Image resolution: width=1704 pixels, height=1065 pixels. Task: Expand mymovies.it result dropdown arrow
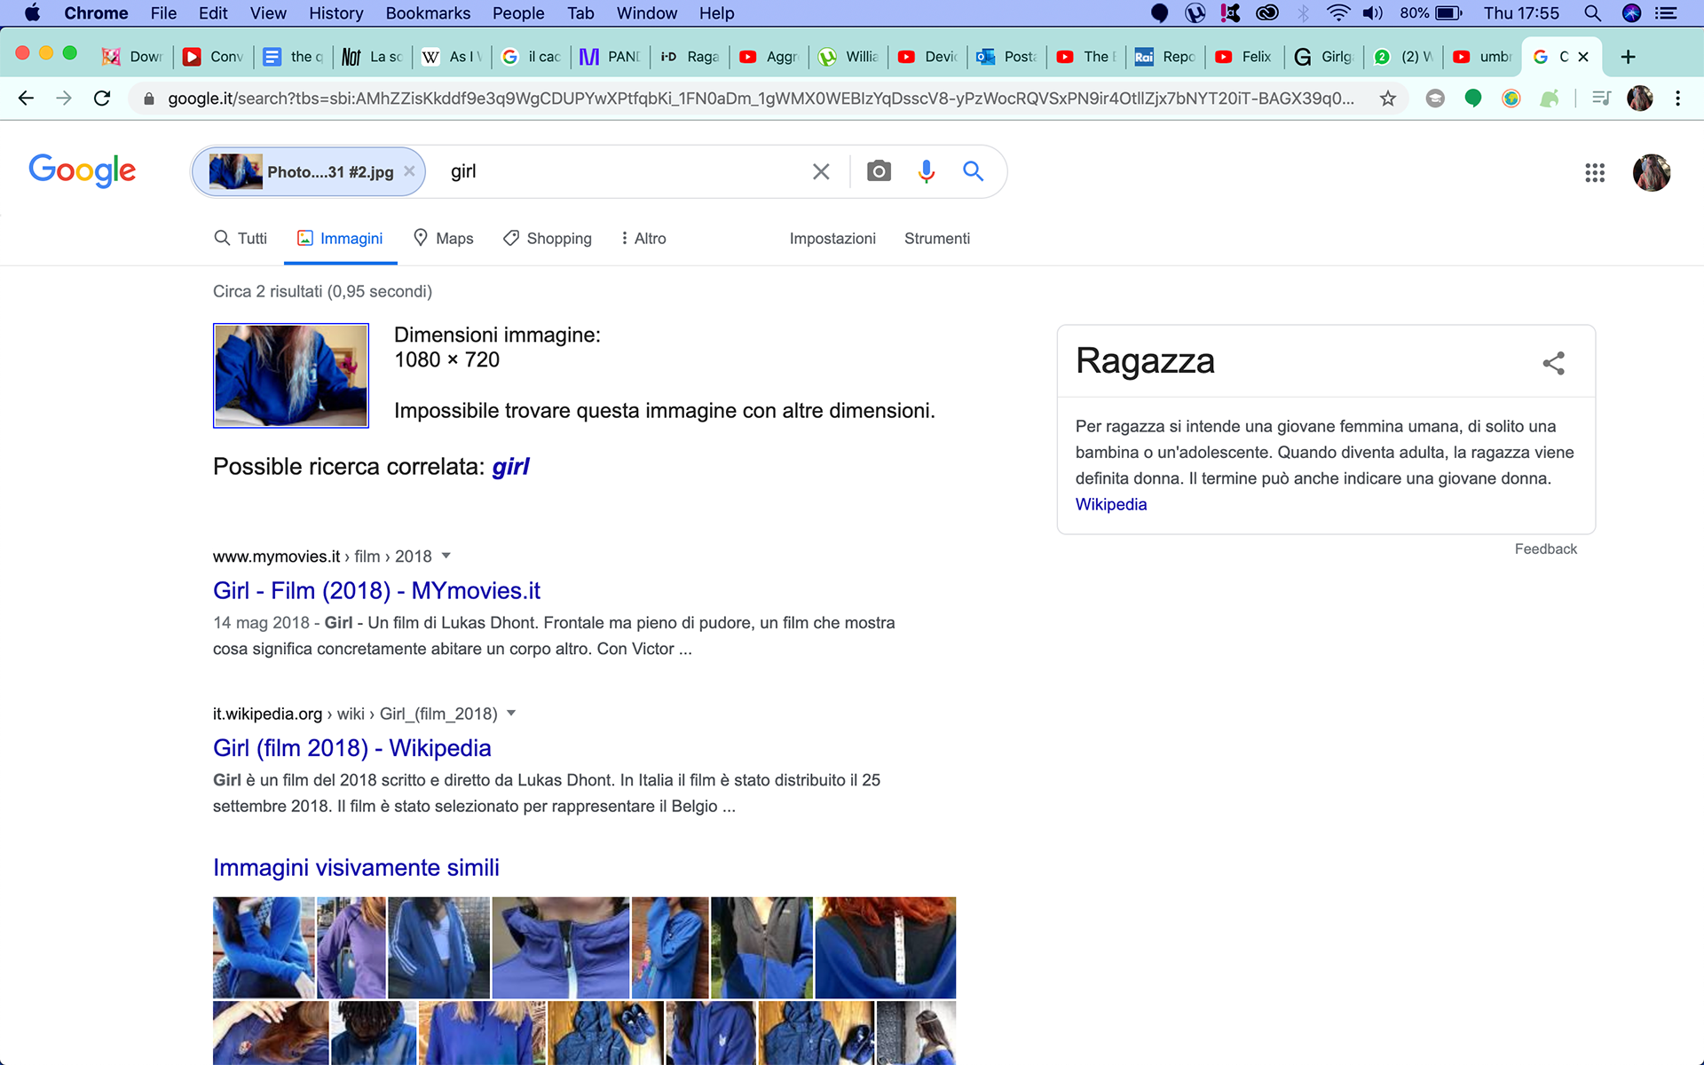pyautogui.click(x=446, y=556)
